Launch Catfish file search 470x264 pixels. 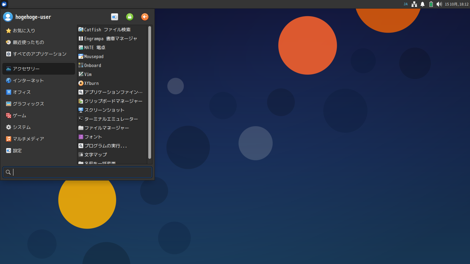coord(105,30)
